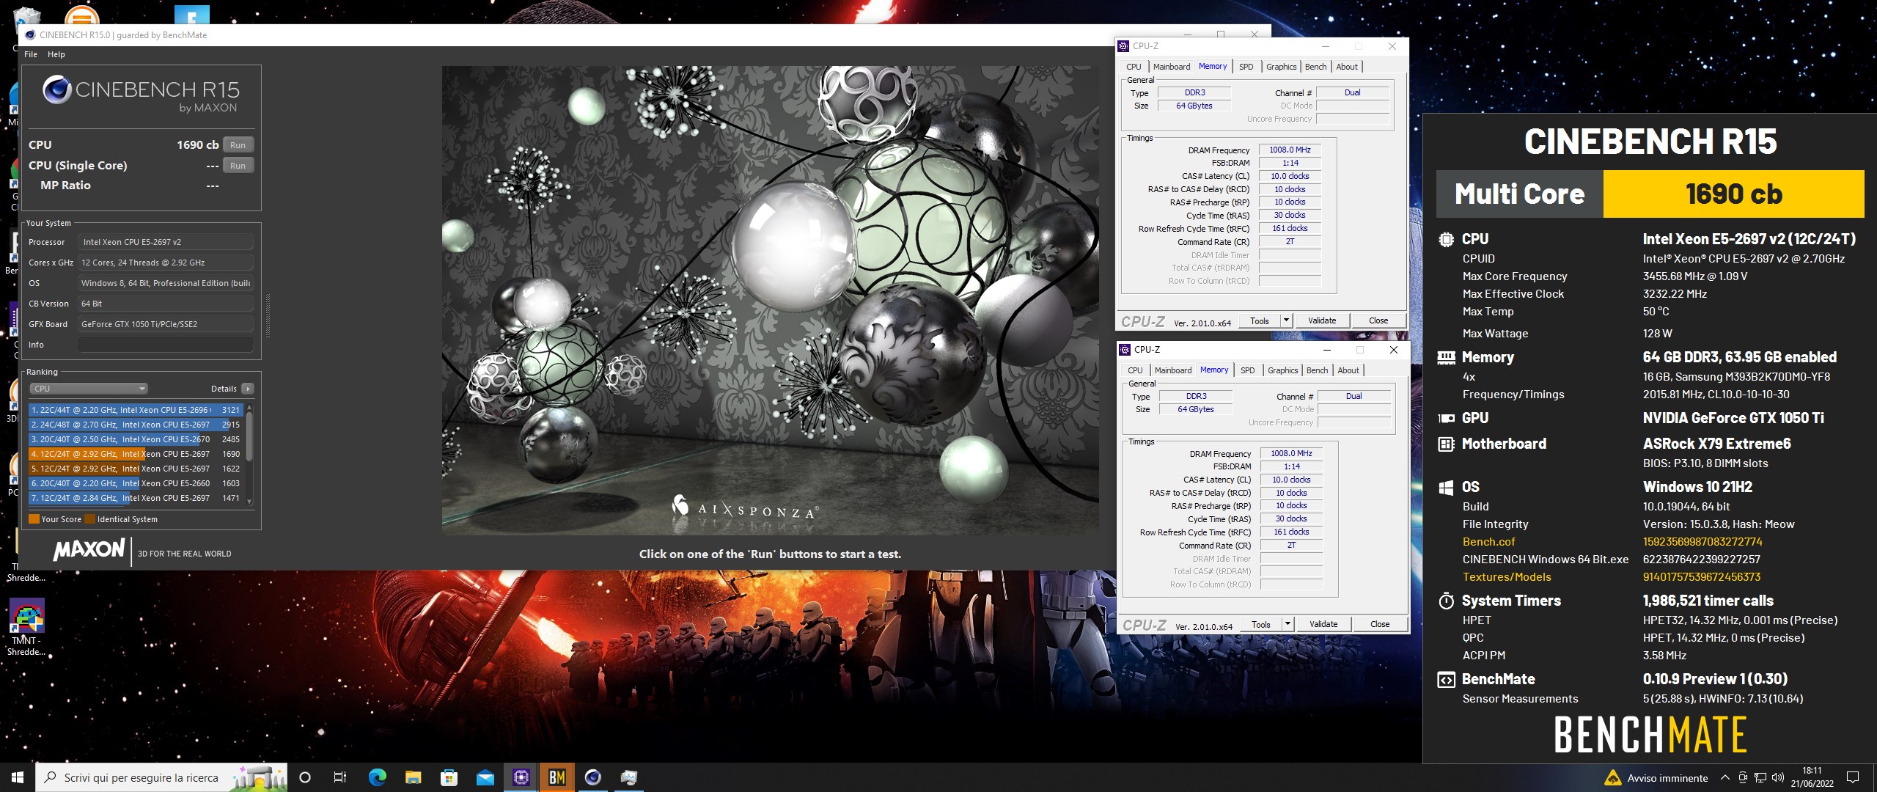
Task: Click the BenchMate code icon in panel
Action: pos(1446,679)
